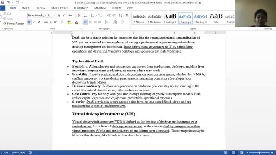The width and height of the screenshot is (276, 155).
Task: Undo the last action
Action: (9, 3)
